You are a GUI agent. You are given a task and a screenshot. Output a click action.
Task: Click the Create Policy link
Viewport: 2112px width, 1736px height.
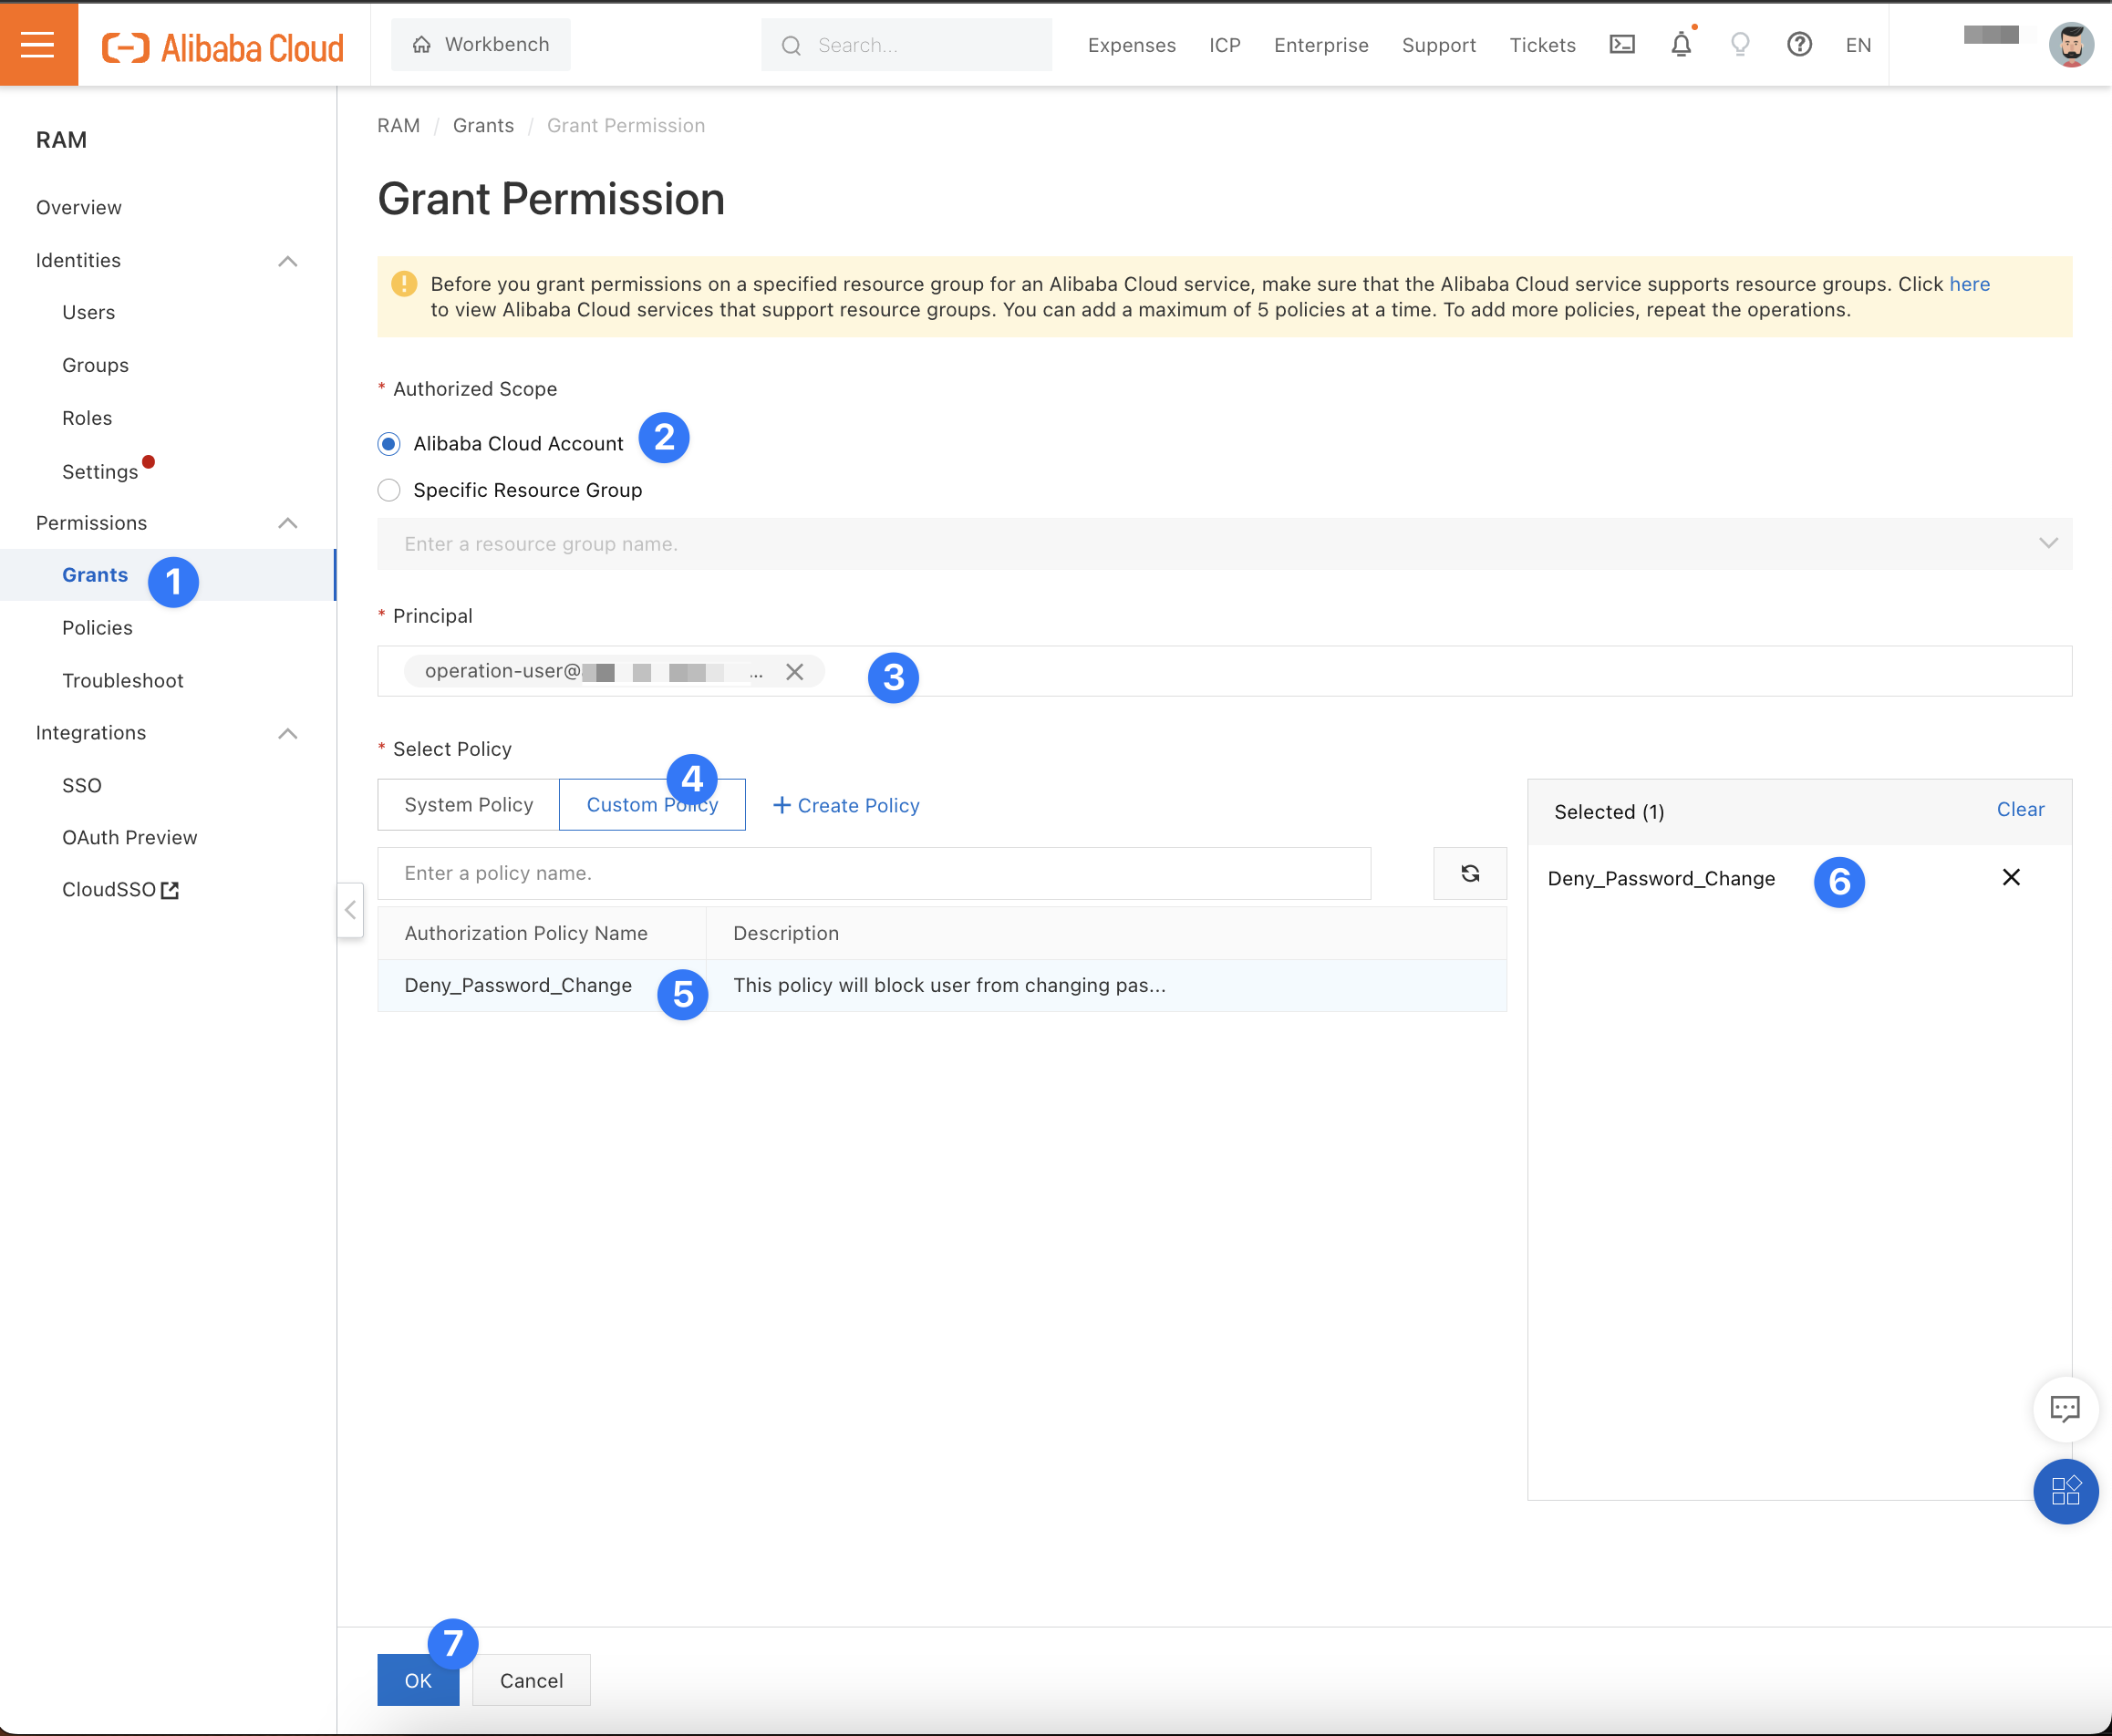point(846,806)
